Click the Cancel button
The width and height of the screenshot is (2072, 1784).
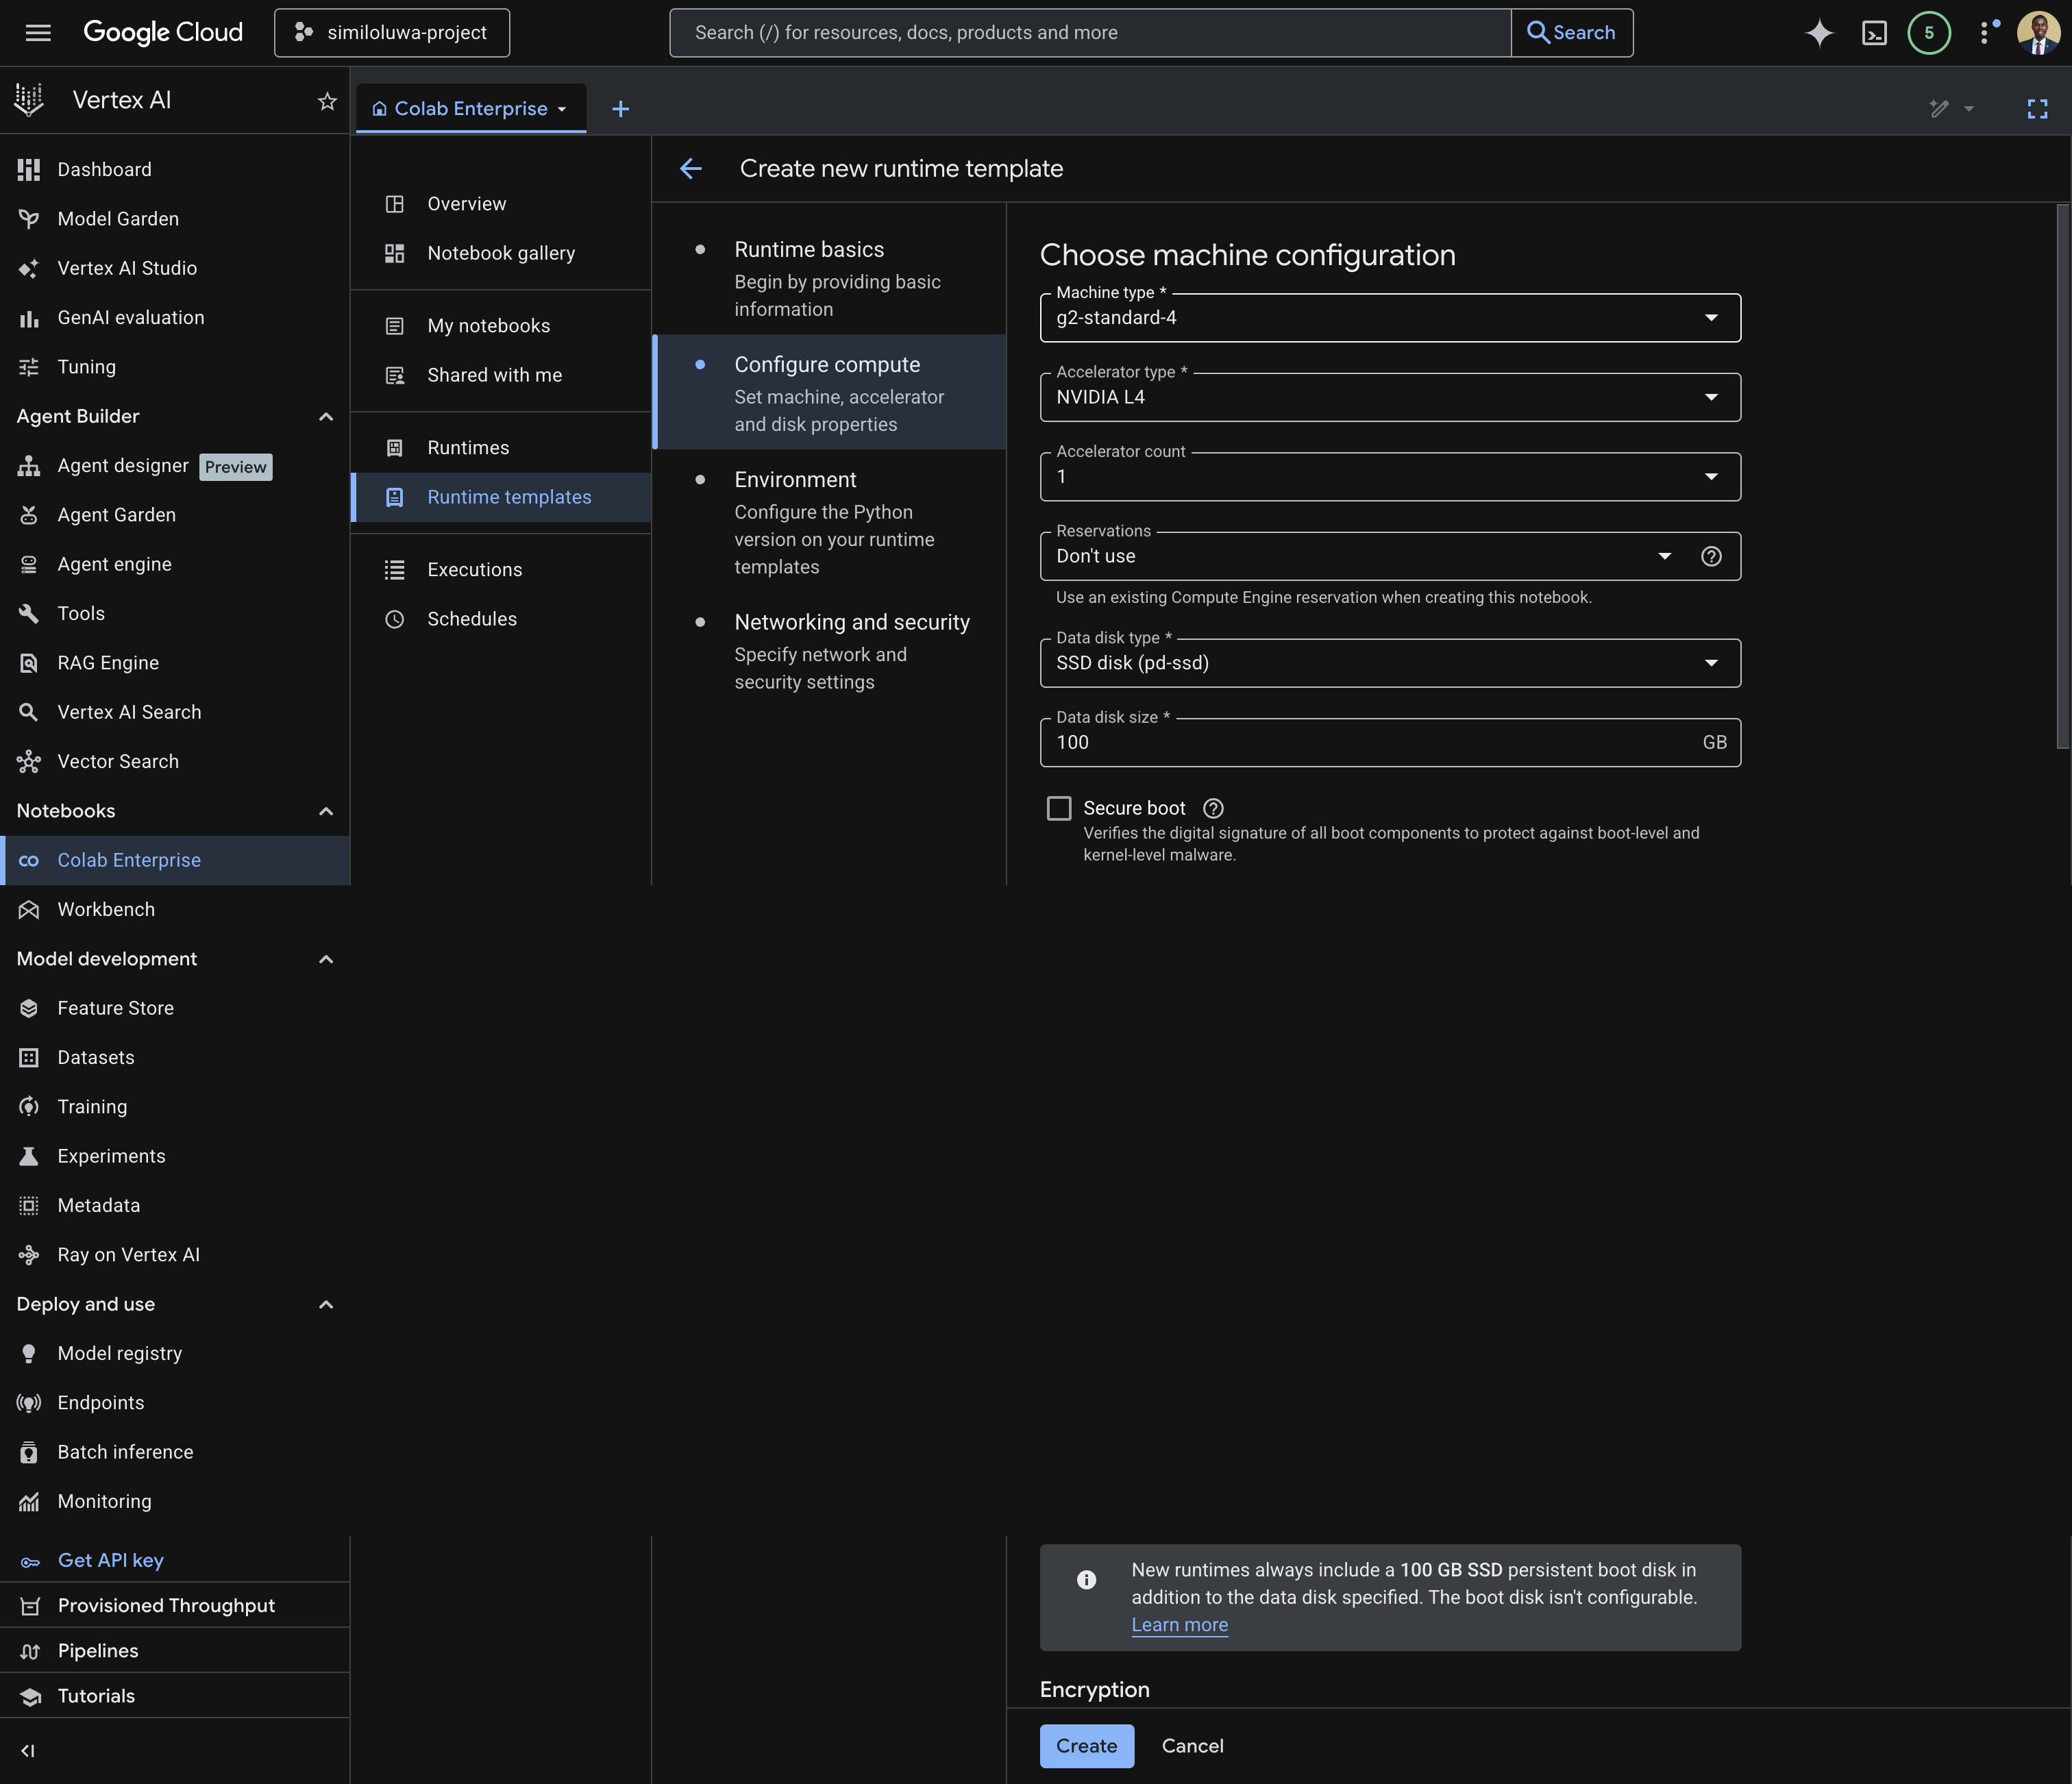coord(1192,1745)
